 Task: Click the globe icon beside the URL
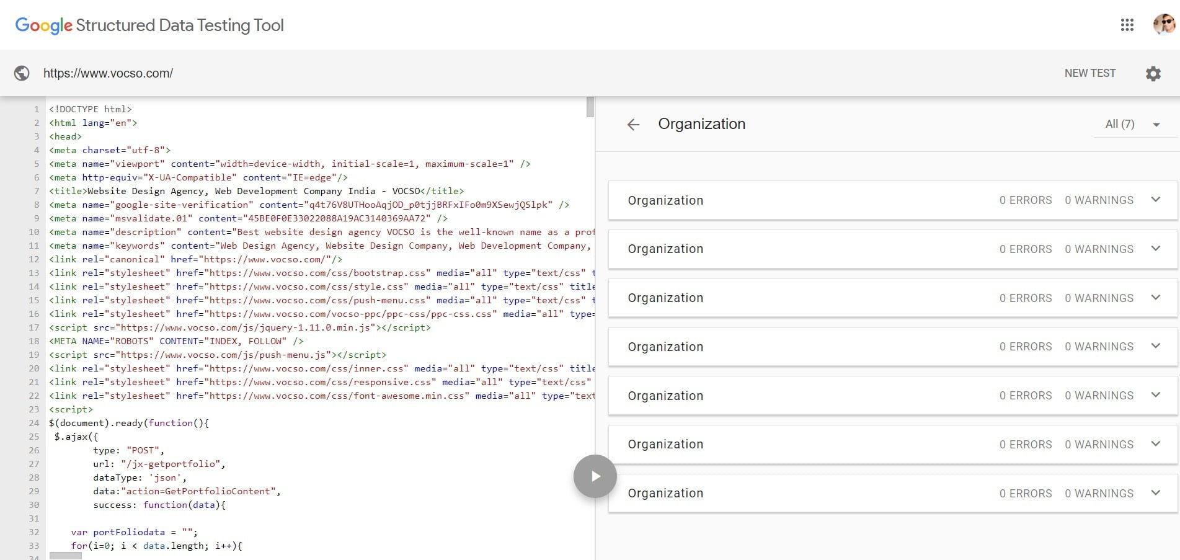(22, 73)
